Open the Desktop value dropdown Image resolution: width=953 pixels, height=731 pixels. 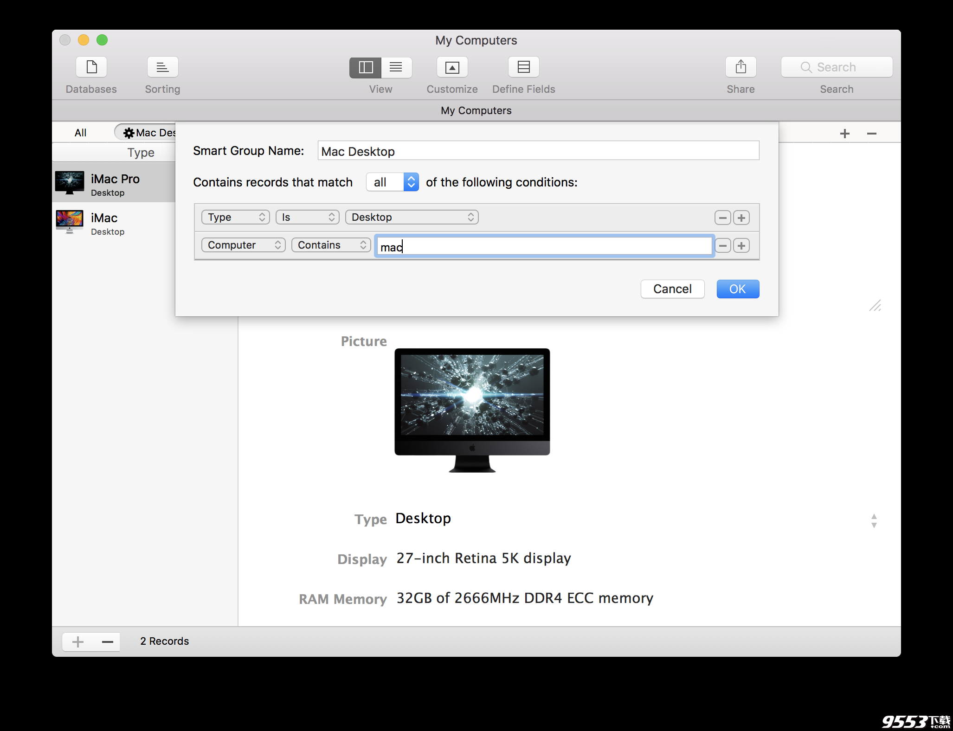click(x=412, y=218)
